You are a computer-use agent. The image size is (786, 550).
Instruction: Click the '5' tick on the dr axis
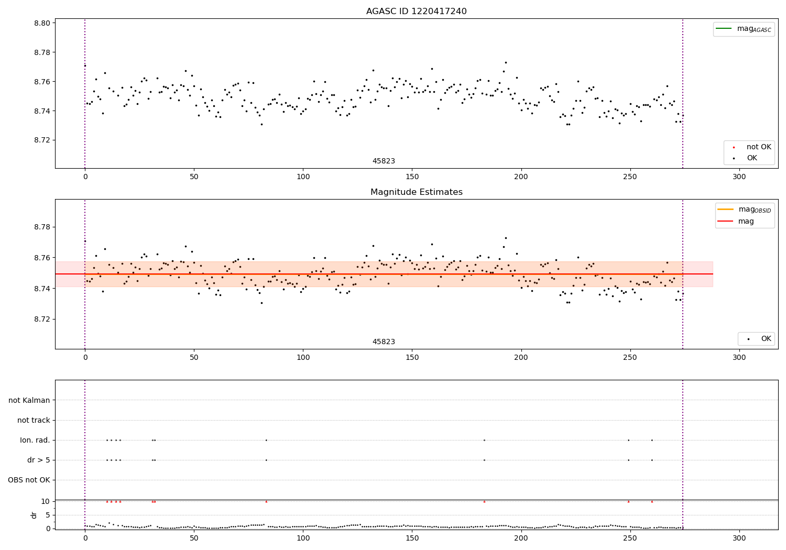pos(48,515)
